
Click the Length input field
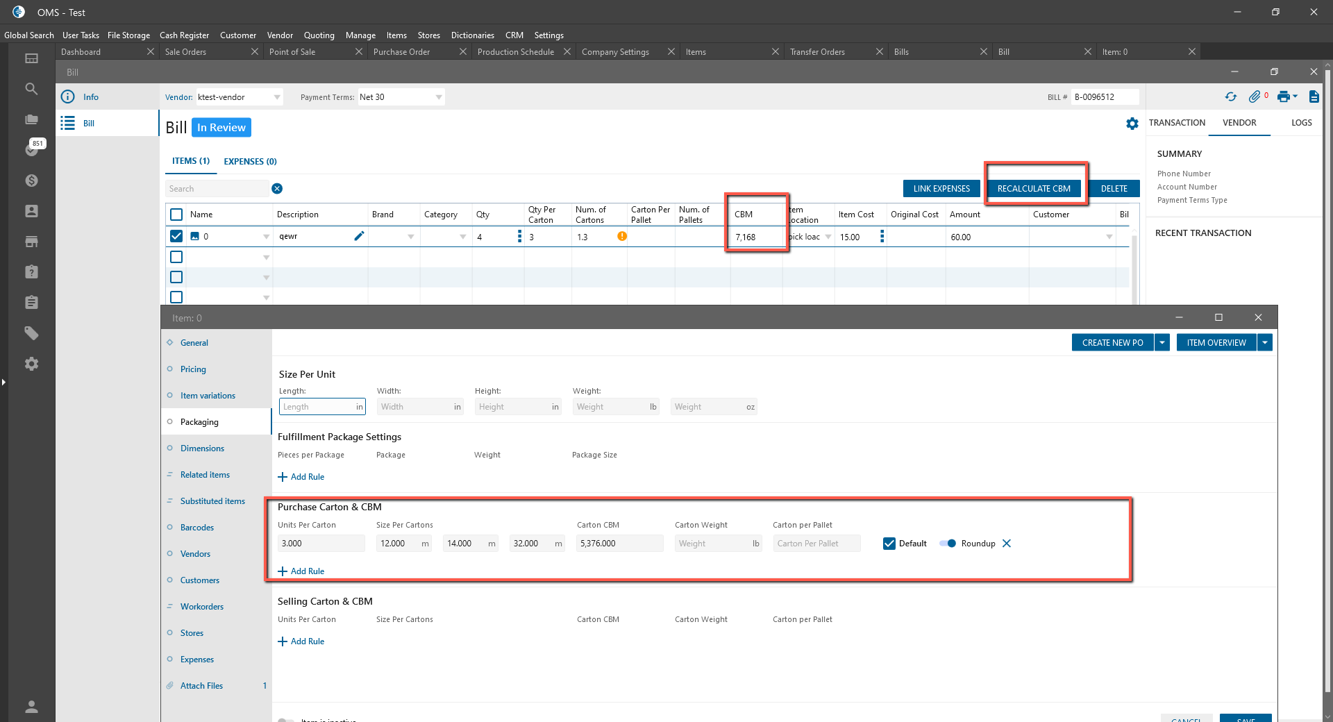[x=318, y=407]
